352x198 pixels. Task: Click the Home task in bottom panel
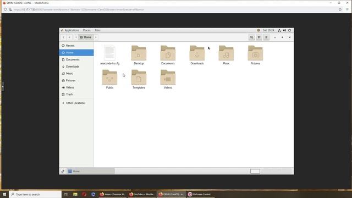tap(91, 171)
